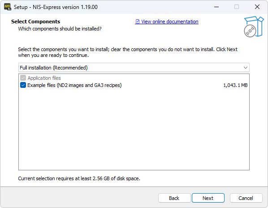
Task: Click the 2.56 GB disk space notice
Action: (x=79, y=178)
